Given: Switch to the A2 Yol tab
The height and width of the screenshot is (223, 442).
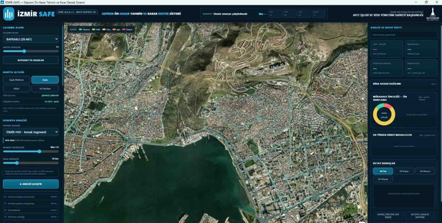Looking at the screenshot, I should (x=383, y=171).
